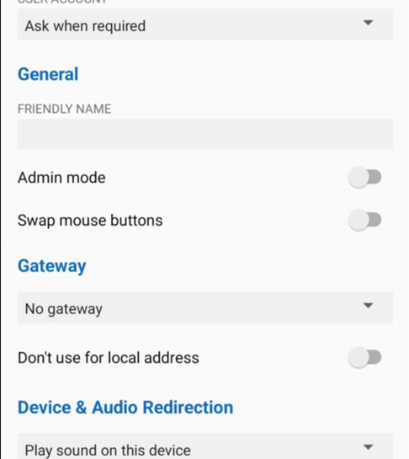Enable the Admin mode toggle
Viewport: 409px width, 459px height.
click(x=364, y=178)
